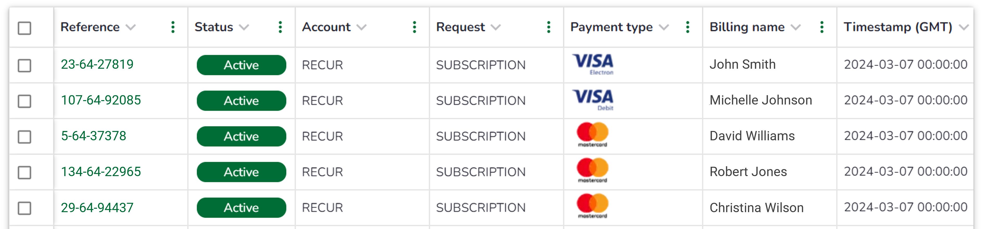Click the Payment type column header
Viewport: 983px width, 229px height.
[611, 27]
